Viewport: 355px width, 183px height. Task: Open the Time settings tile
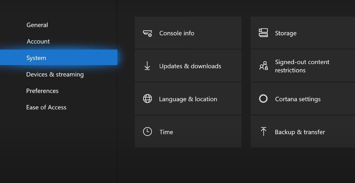[188, 132]
